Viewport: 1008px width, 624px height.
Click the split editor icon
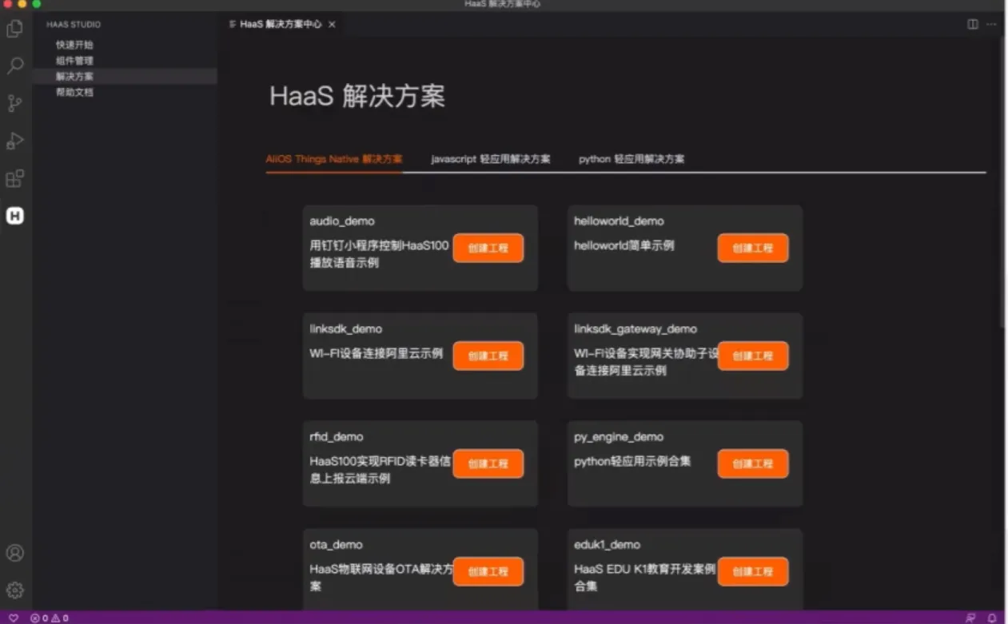pos(973,24)
